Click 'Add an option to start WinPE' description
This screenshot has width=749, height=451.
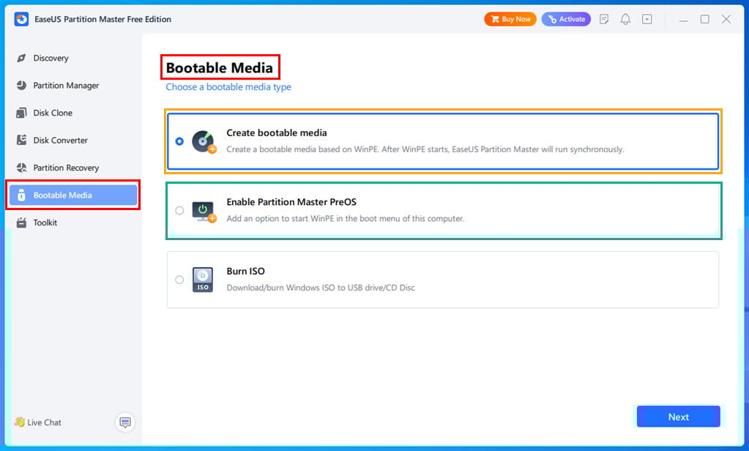(x=346, y=219)
